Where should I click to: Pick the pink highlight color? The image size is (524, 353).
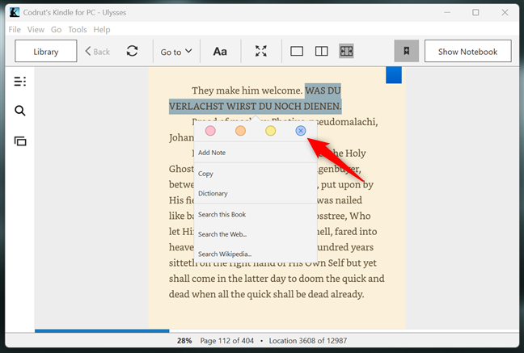pyautogui.click(x=210, y=131)
